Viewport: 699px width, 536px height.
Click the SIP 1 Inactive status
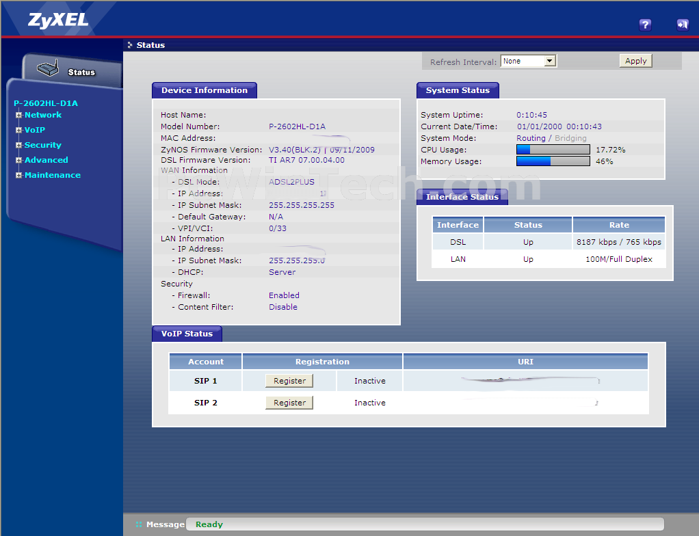click(370, 381)
